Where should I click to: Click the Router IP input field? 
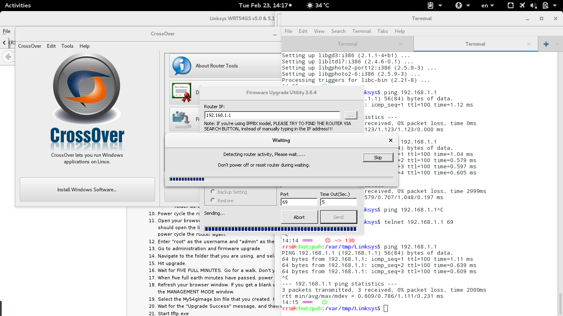pos(272,115)
